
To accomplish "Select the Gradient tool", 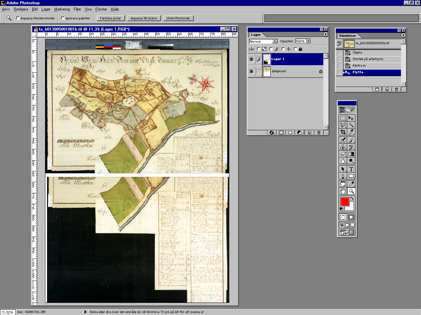I will click(x=351, y=154).
